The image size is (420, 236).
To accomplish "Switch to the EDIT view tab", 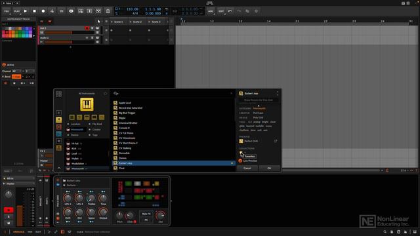I will coord(38,231).
